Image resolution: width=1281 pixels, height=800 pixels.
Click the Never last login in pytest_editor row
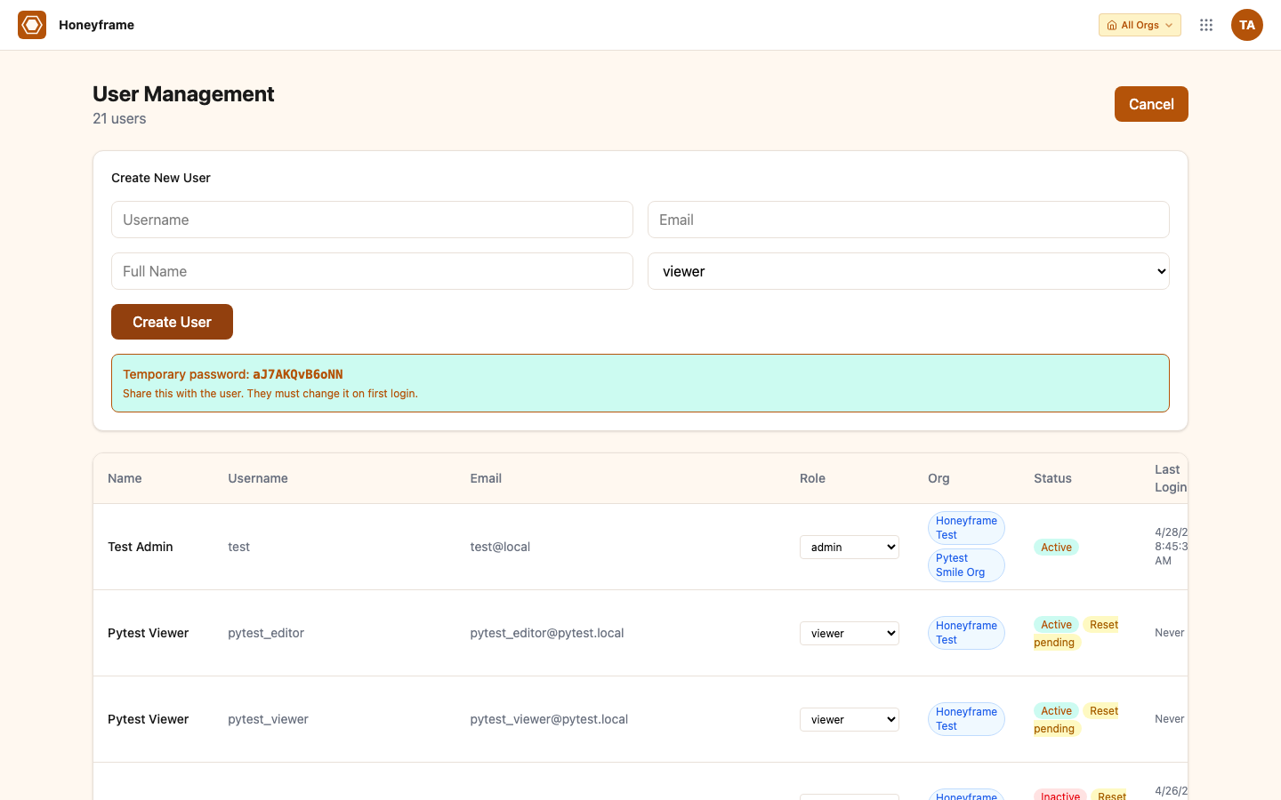[1170, 633]
